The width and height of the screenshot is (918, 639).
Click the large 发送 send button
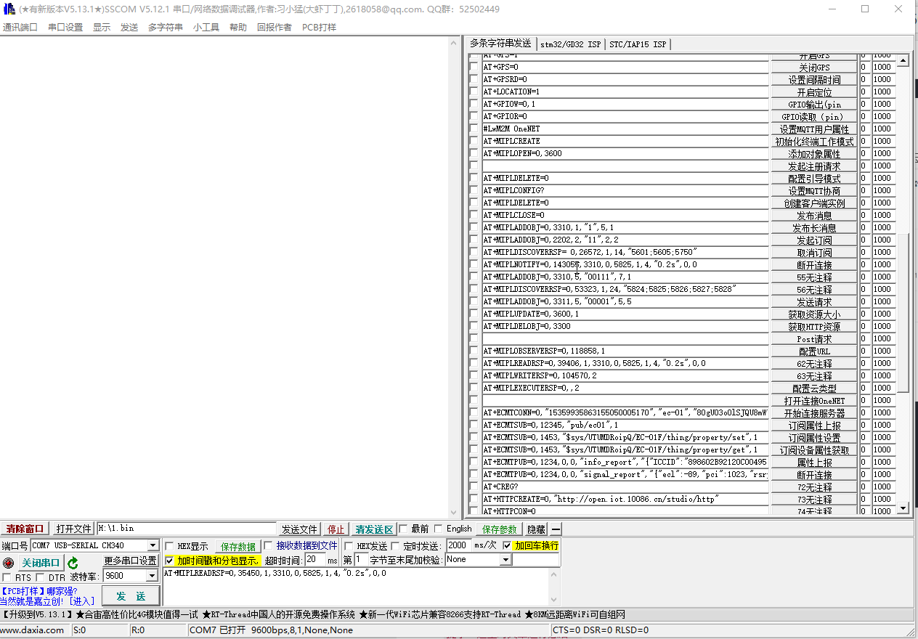[x=131, y=596]
